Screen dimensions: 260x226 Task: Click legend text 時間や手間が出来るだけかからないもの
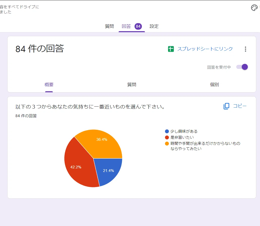click(x=205, y=144)
